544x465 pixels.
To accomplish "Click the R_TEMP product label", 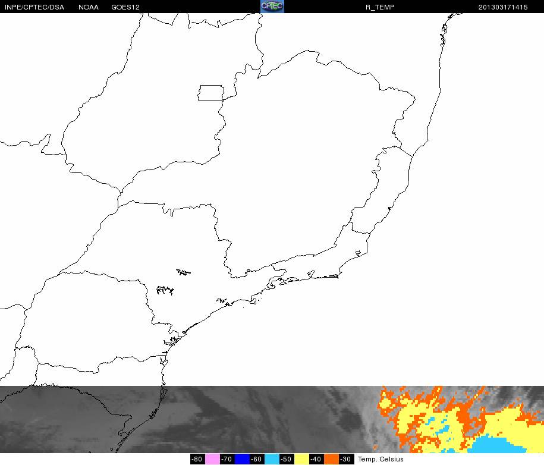I will click(380, 7).
